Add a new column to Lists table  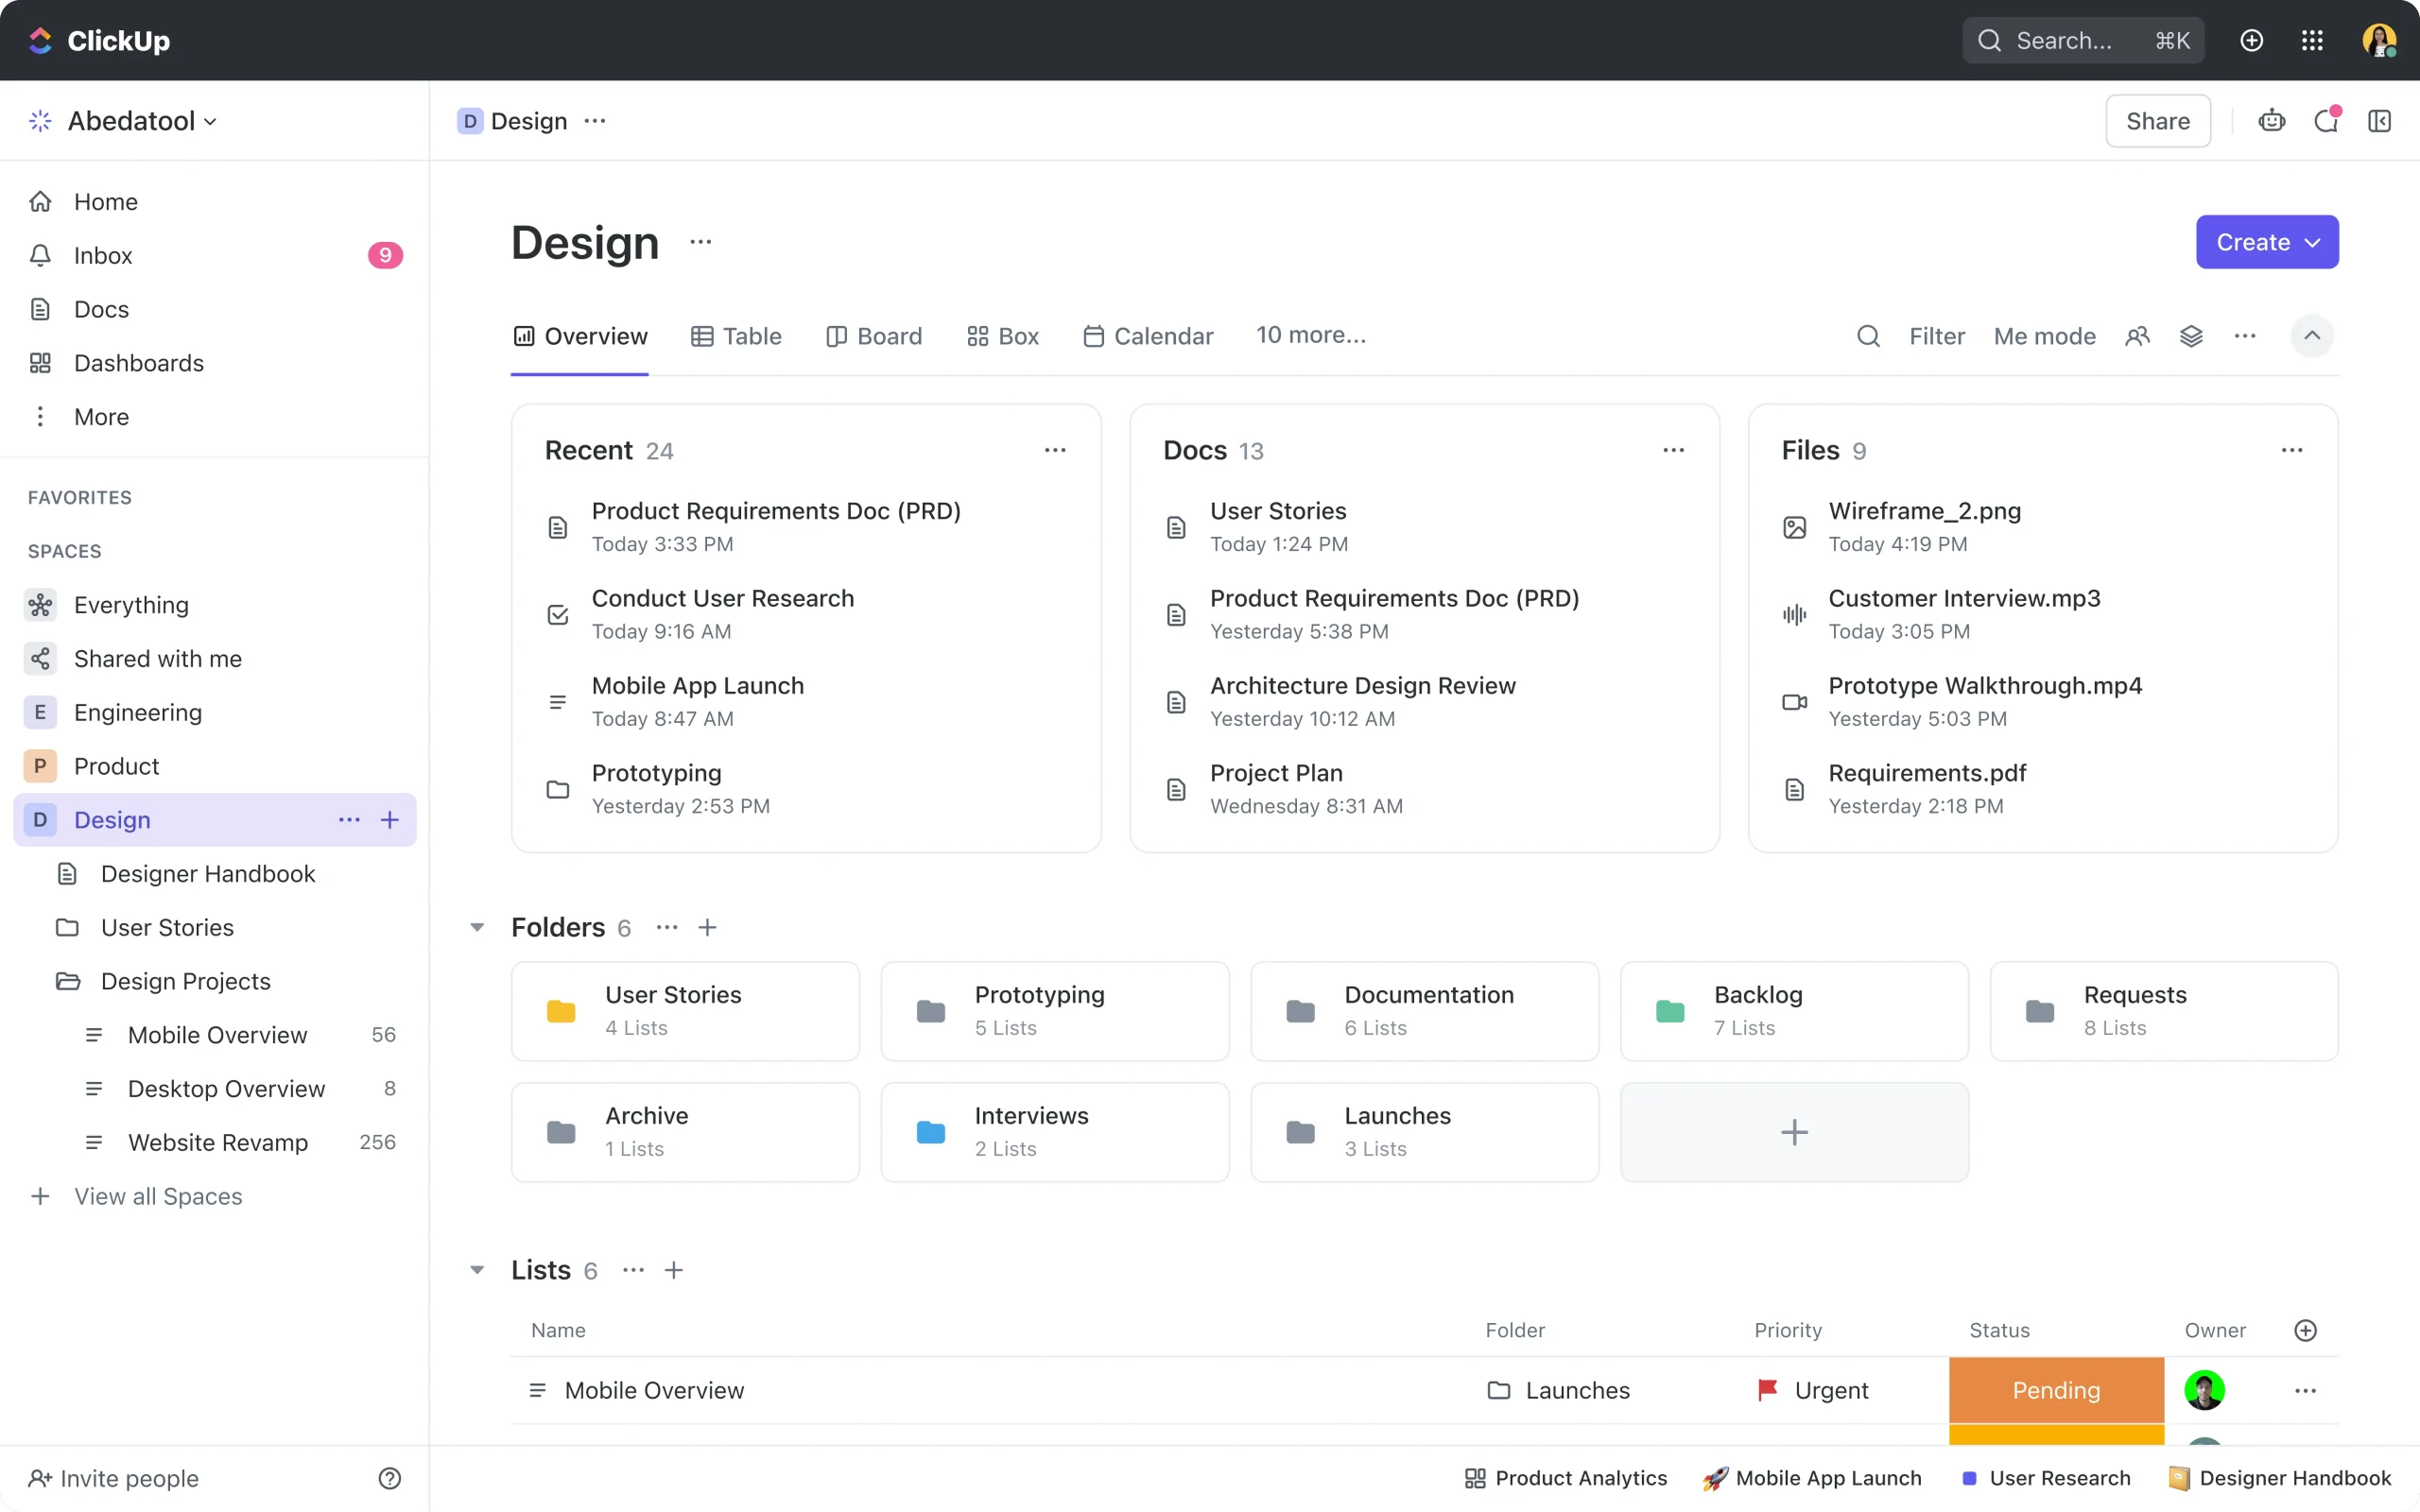click(2305, 1330)
